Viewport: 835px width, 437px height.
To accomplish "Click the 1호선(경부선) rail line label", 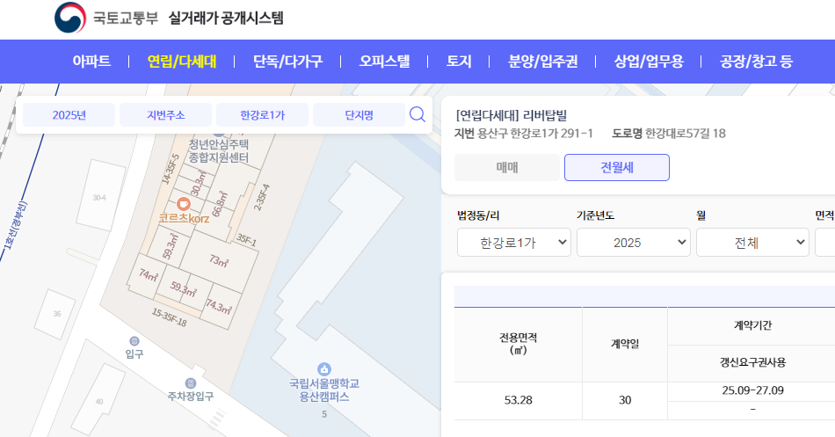I will click(x=15, y=225).
